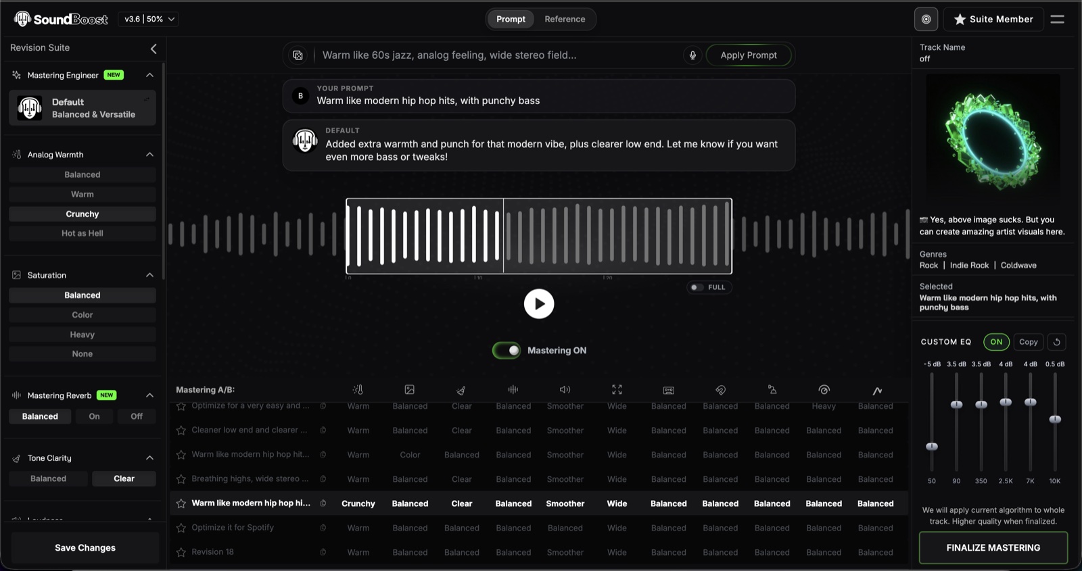Screen dimensions: 1082x571
Task: Click the Copy EQ button
Action: (x=1028, y=342)
